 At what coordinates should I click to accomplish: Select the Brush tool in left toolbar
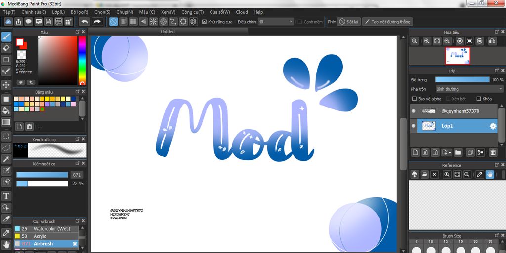6,36
